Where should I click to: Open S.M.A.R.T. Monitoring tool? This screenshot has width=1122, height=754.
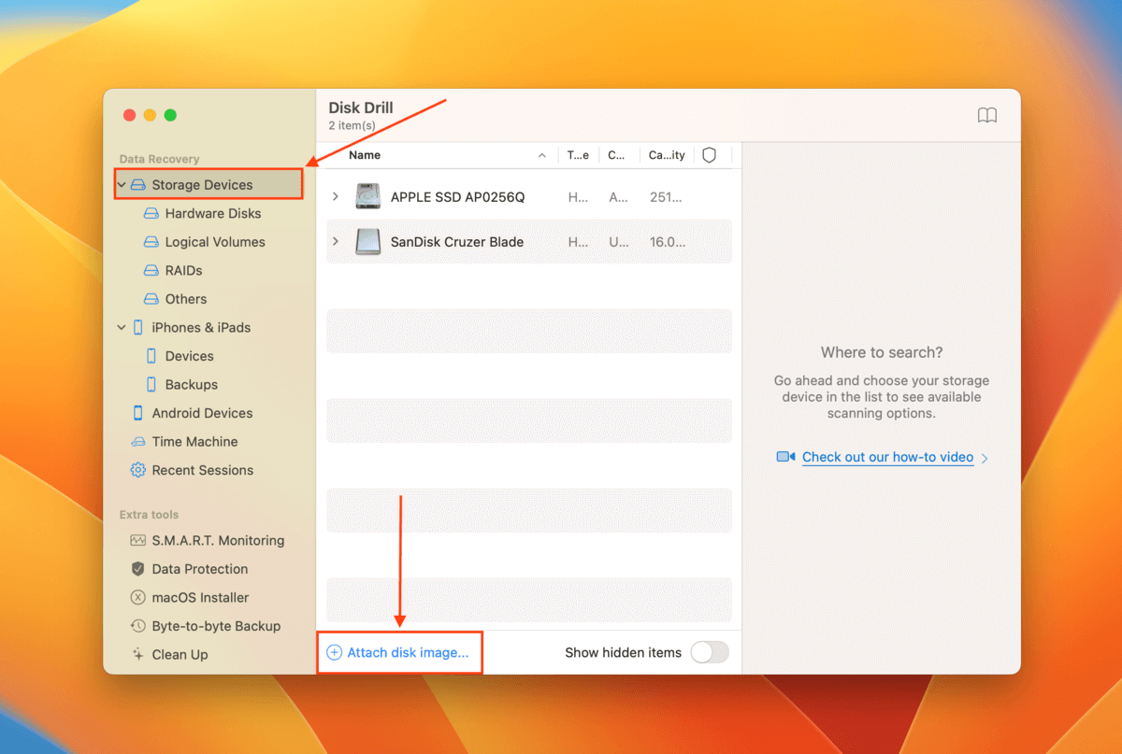(x=219, y=540)
